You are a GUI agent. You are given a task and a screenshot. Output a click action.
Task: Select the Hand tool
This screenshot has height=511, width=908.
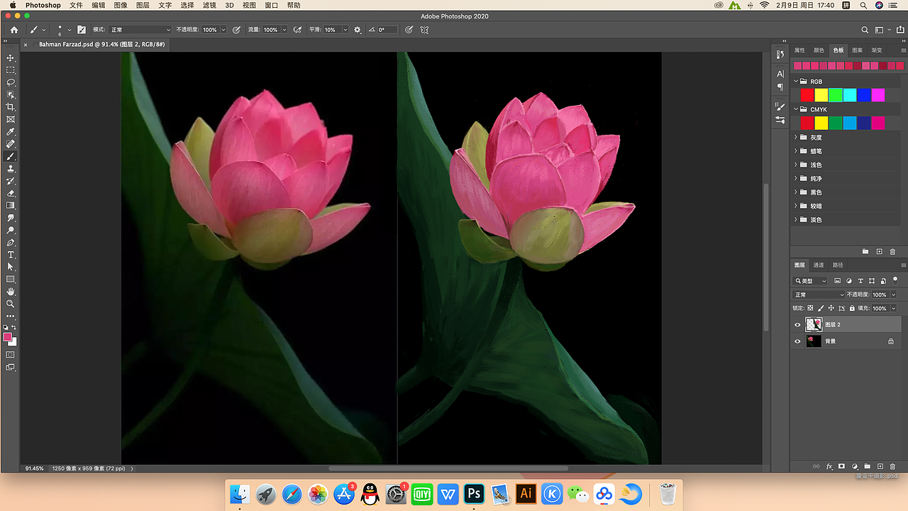[x=11, y=292]
